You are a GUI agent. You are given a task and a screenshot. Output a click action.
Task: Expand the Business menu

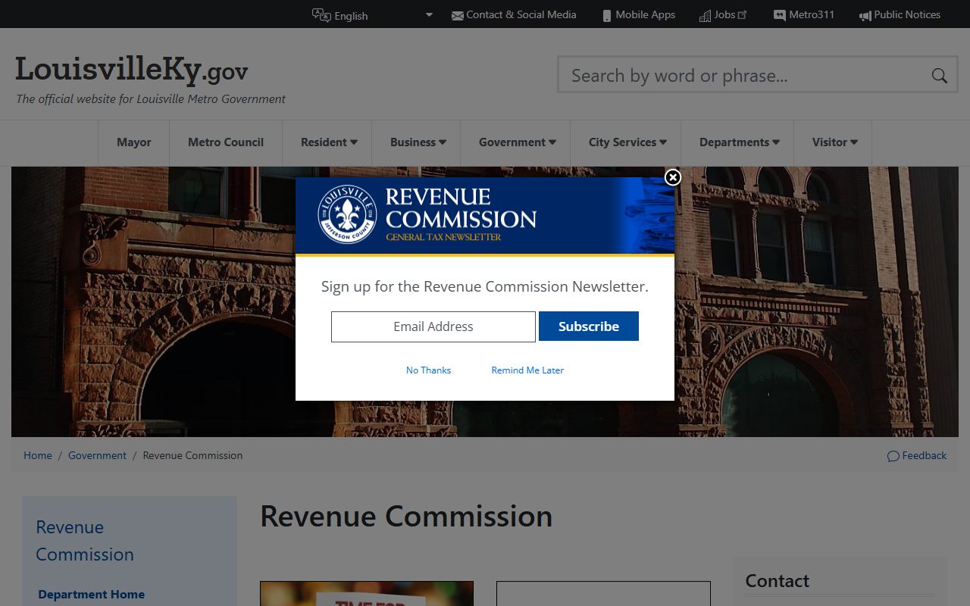coord(418,142)
